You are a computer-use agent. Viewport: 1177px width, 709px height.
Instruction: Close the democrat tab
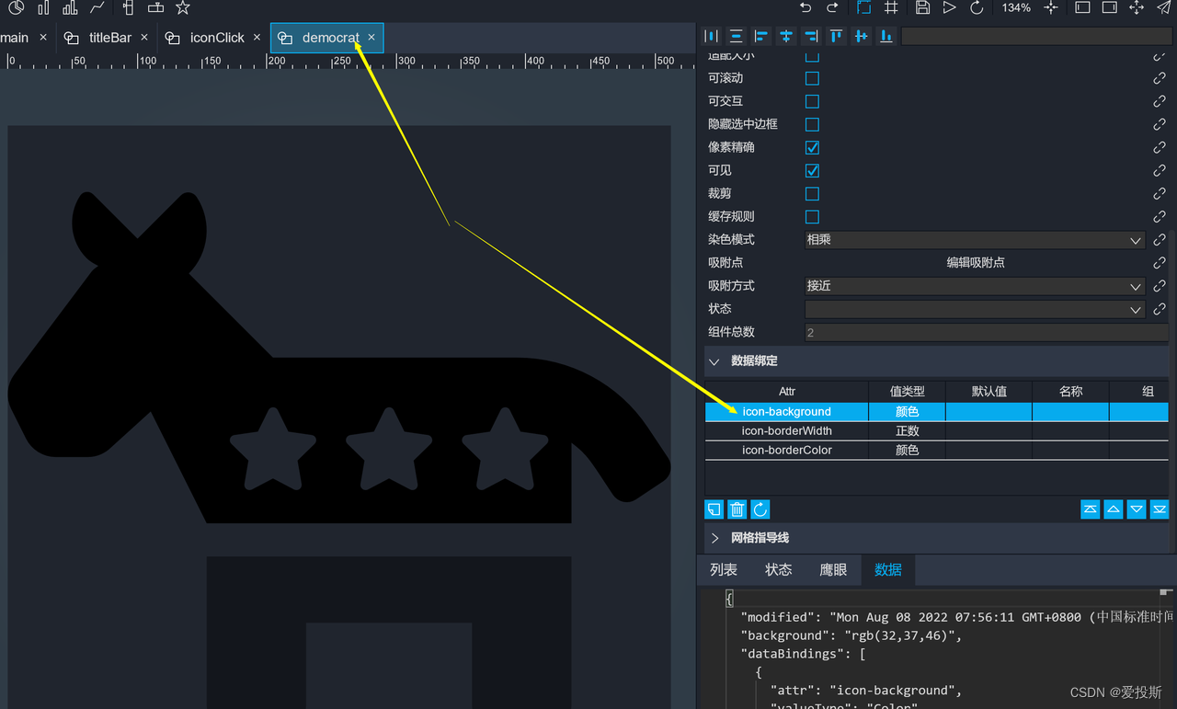pyautogui.click(x=371, y=38)
